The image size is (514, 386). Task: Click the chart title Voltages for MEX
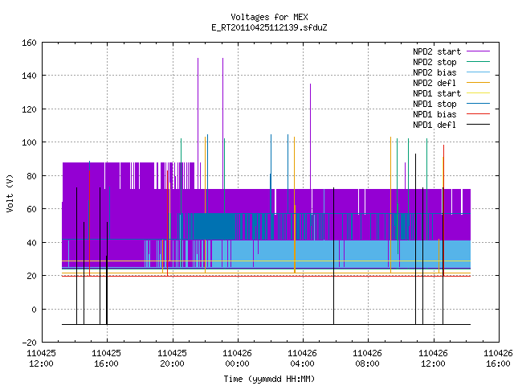(x=269, y=17)
